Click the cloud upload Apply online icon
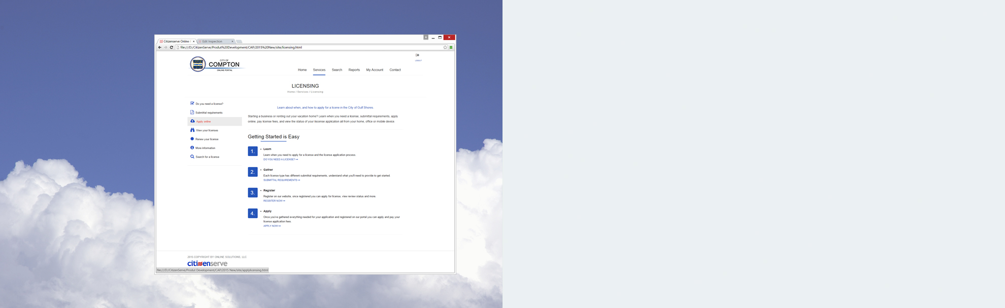This screenshot has width=1005, height=308. (192, 121)
